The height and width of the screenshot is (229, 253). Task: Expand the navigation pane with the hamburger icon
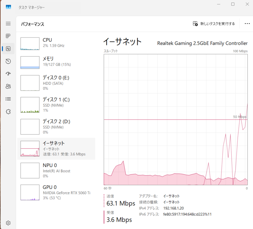tap(8, 23)
